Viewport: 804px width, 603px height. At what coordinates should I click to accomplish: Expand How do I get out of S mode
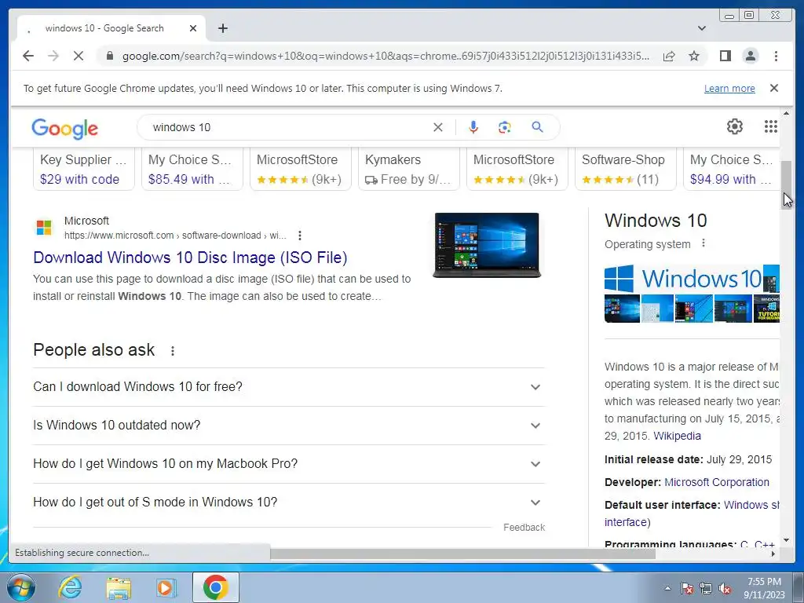pyautogui.click(x=288, y=502)
